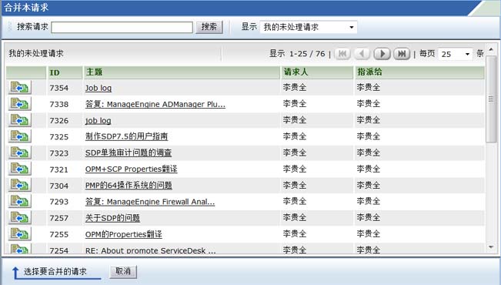Go to previous page of requests
Viewport: 501px width, 285px height.
[362, 53]
